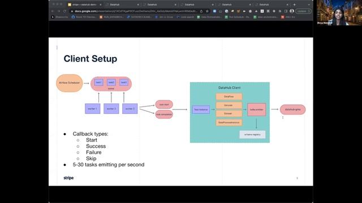Click the DataProcessInstance box
This screenshot has height=203, width=362.
point(229,122)
